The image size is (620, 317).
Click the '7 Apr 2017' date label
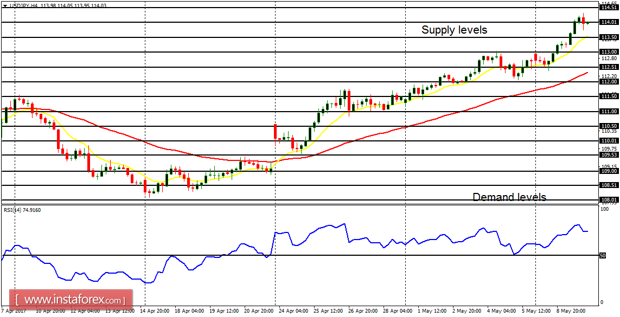(x=14, y=310)
